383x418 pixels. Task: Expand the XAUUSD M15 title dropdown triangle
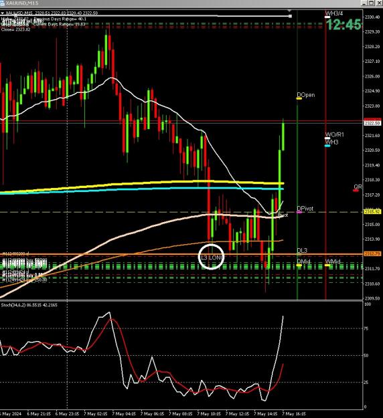[x=3, y=13]
